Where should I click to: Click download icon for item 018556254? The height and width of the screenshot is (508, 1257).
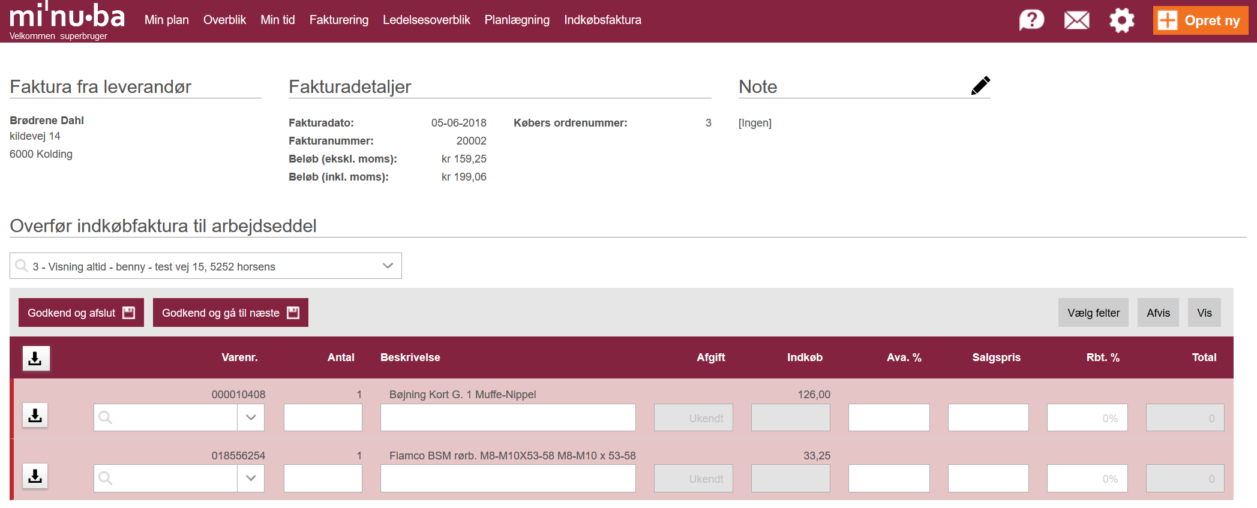coord(35,476)
